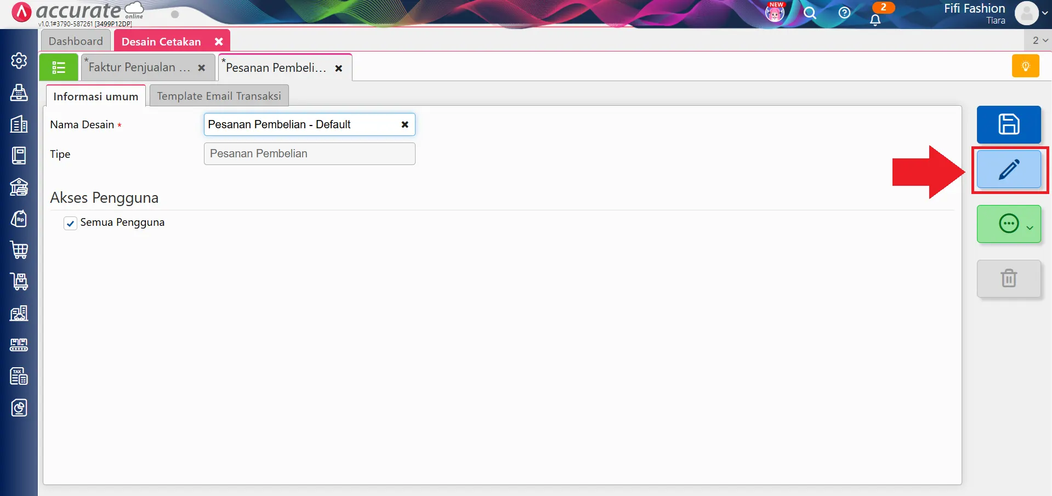Open the notification bell icon
This screenshot has height=496, width=1052.
coord(875,20)
